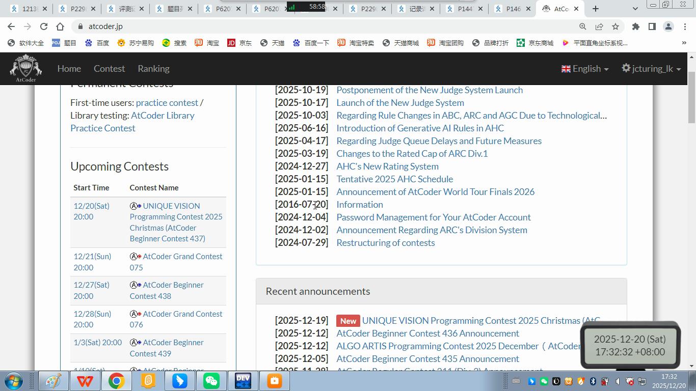This screenshot has width=696, height=391.
Task: Click the browser home icon
Action: 60,26
